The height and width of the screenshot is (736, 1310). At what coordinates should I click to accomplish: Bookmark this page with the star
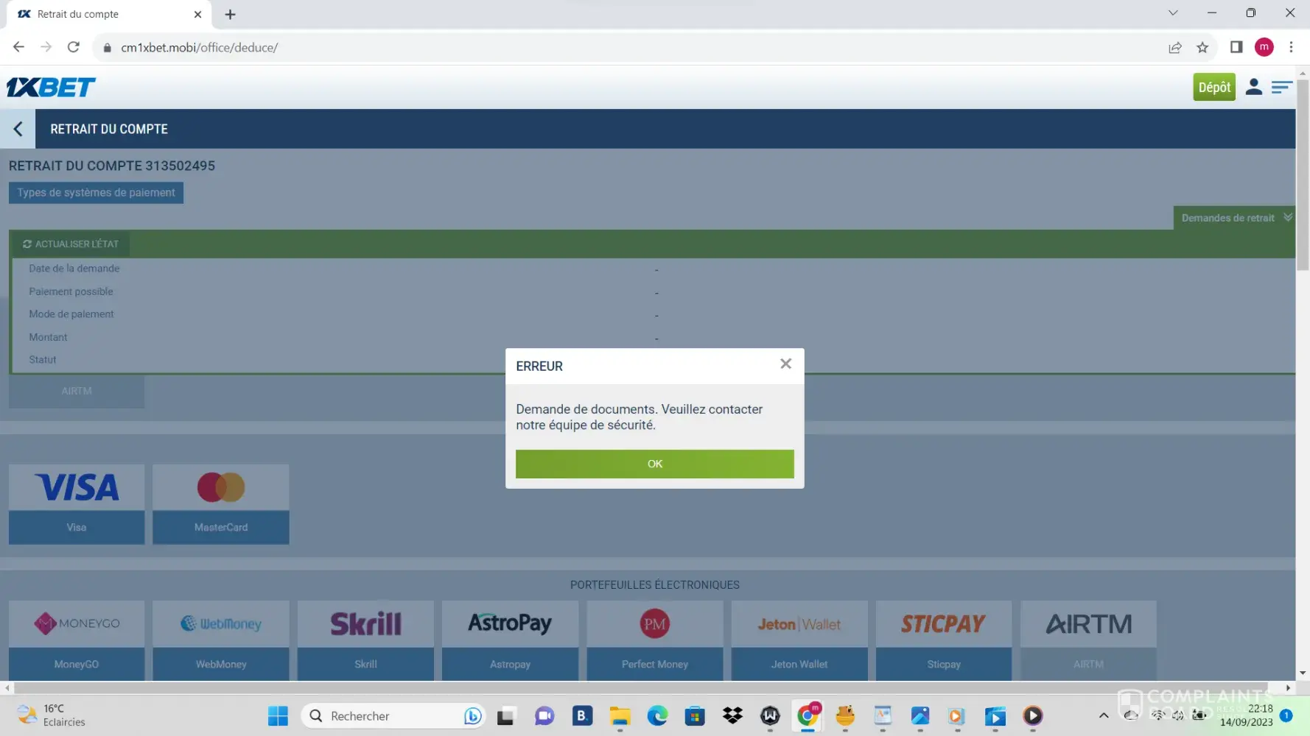coord(1202,48)
